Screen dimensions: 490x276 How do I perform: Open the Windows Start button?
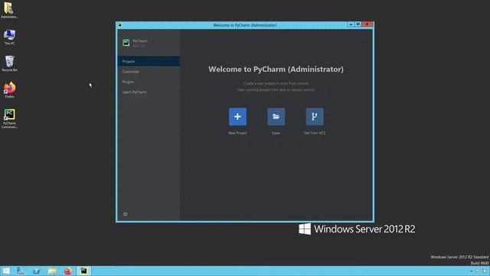click(6, 271)
